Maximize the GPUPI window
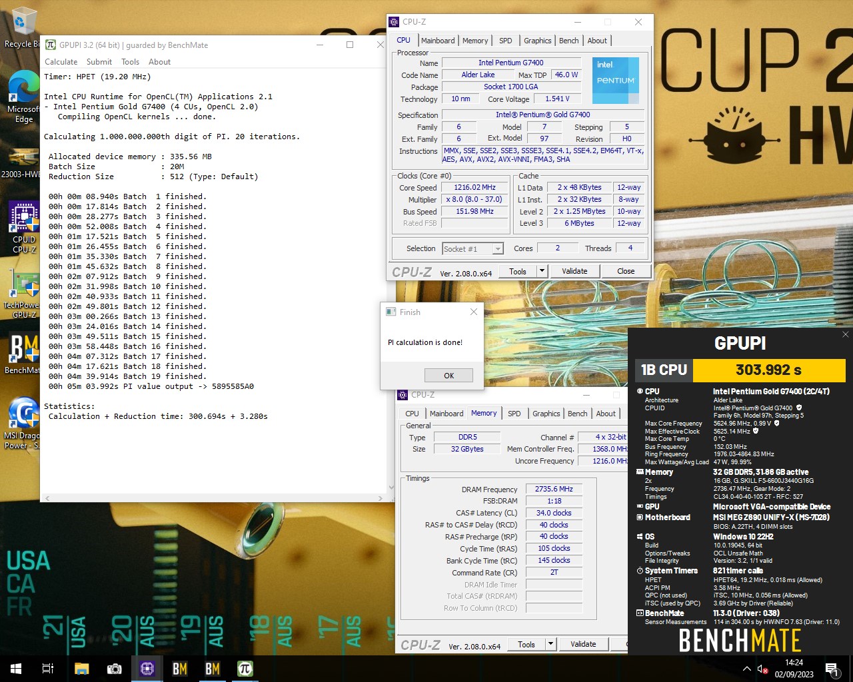The width and height of the screenshot is (853, 682). [350, 45]
